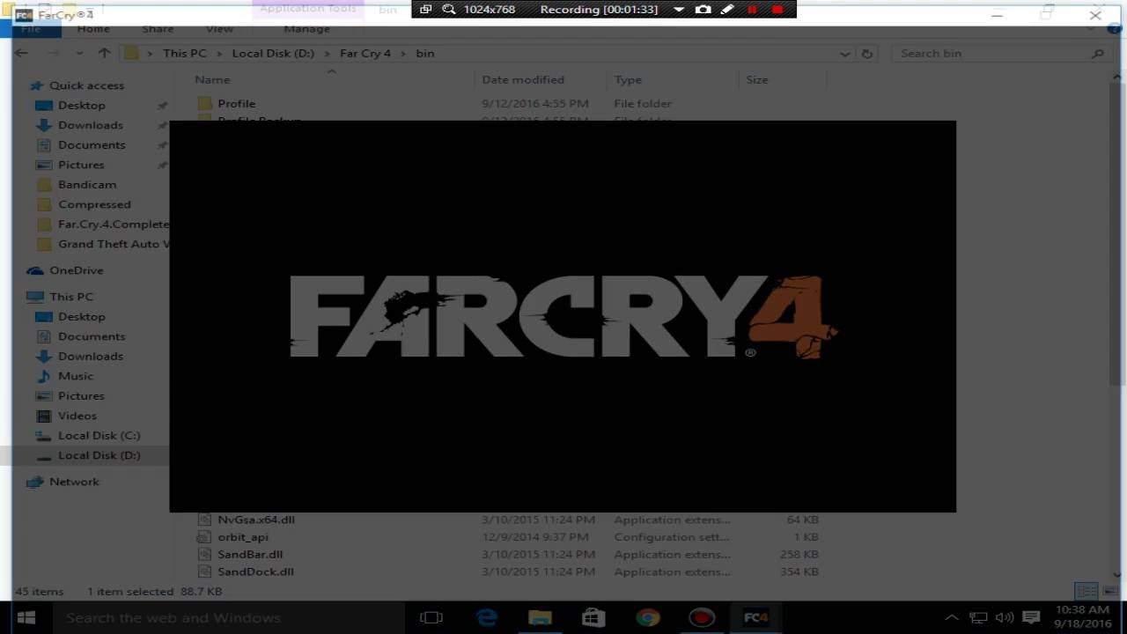
Task: Sort by the Name column
Action: (211, 79)
